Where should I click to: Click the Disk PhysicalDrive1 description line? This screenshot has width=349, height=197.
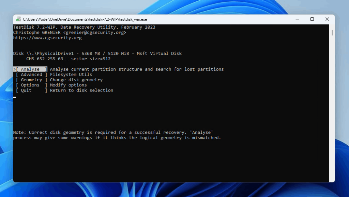pos(97,53)
